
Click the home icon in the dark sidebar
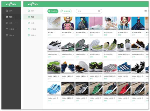coord(7,11)
